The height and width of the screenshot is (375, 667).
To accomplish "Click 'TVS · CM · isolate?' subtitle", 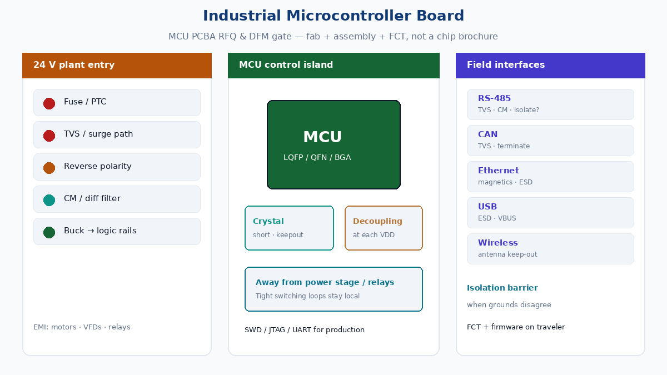I will [509, 110].
